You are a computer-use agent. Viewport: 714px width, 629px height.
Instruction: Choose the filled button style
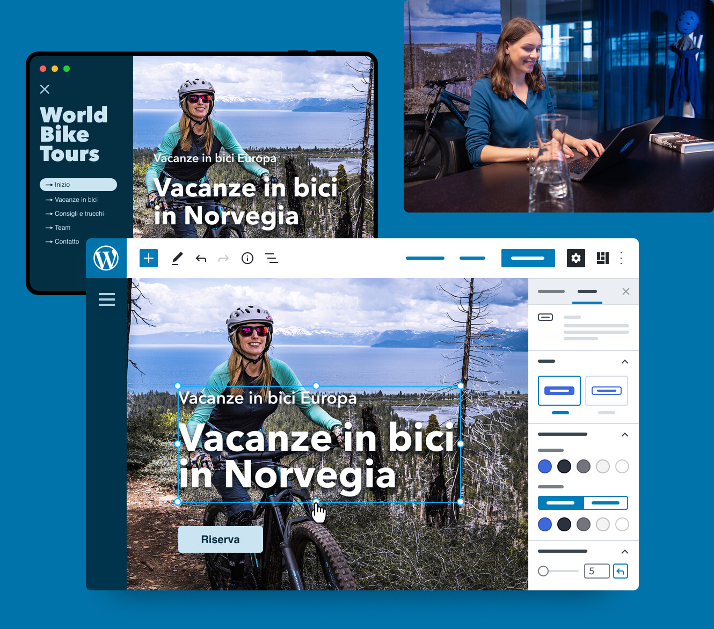point(559,391)
